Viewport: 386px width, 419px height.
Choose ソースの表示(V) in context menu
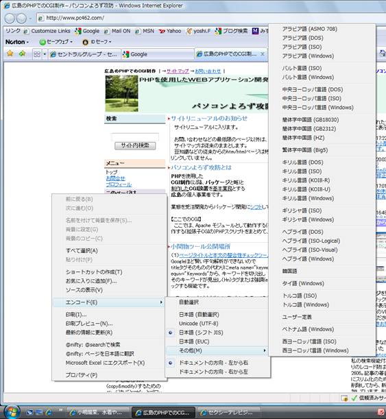click(x=110, y=290)
